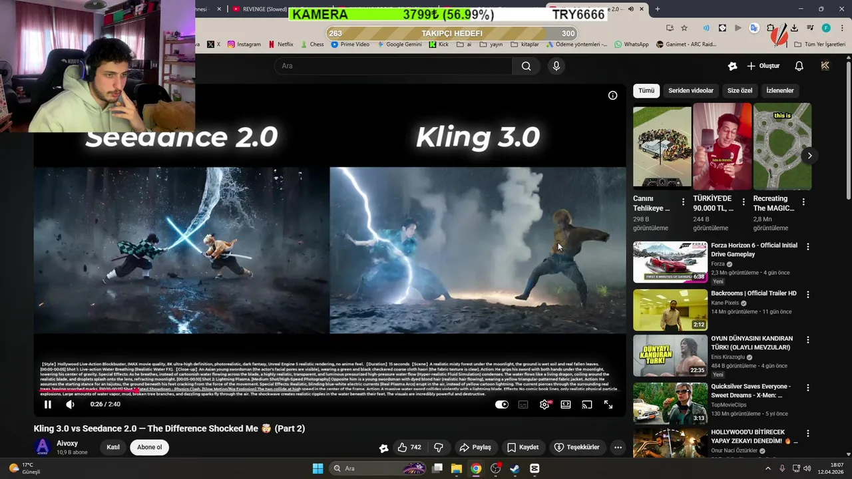
Task: Open Steam from the taskbar
Action: (515, 468)
